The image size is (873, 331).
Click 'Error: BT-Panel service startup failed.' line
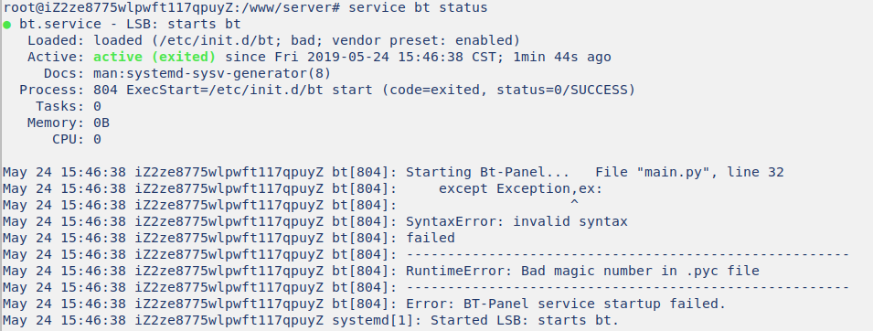point(566,304)
